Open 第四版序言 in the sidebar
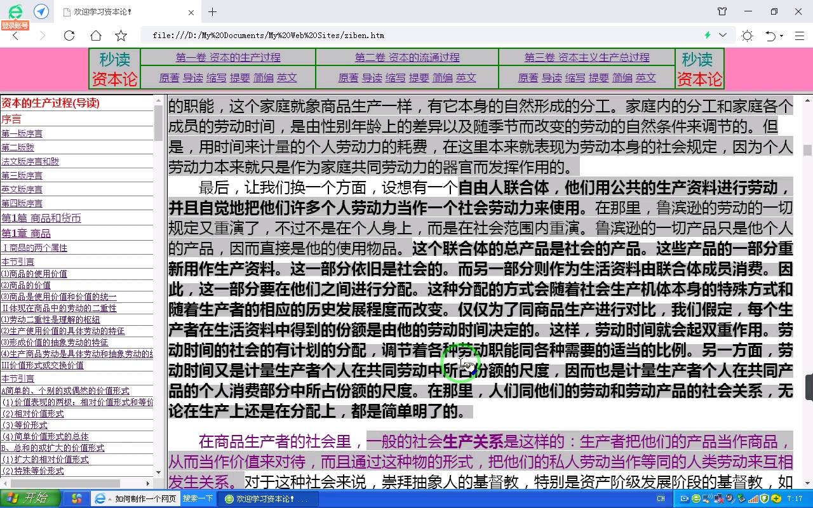Screen dimensions: 813x508 (22, 203)
